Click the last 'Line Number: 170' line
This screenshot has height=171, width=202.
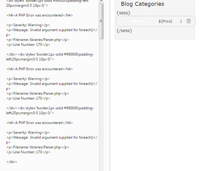(x=28, y=152)
